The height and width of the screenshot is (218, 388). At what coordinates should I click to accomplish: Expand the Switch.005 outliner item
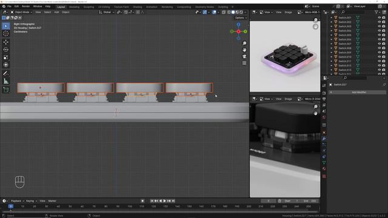click(332, 35)
